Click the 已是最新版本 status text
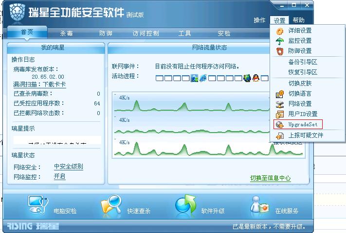The image size is (346, 233). (269, 226)
